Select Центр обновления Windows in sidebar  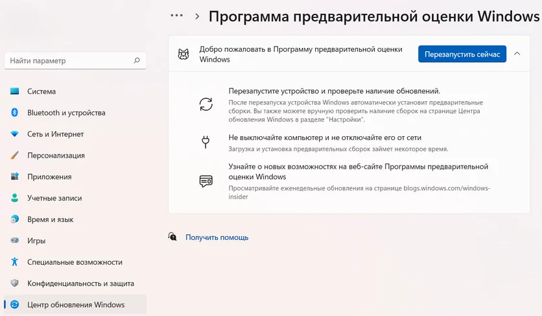click(75, 304)
